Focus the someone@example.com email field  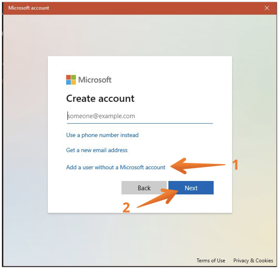click(139, 116)
